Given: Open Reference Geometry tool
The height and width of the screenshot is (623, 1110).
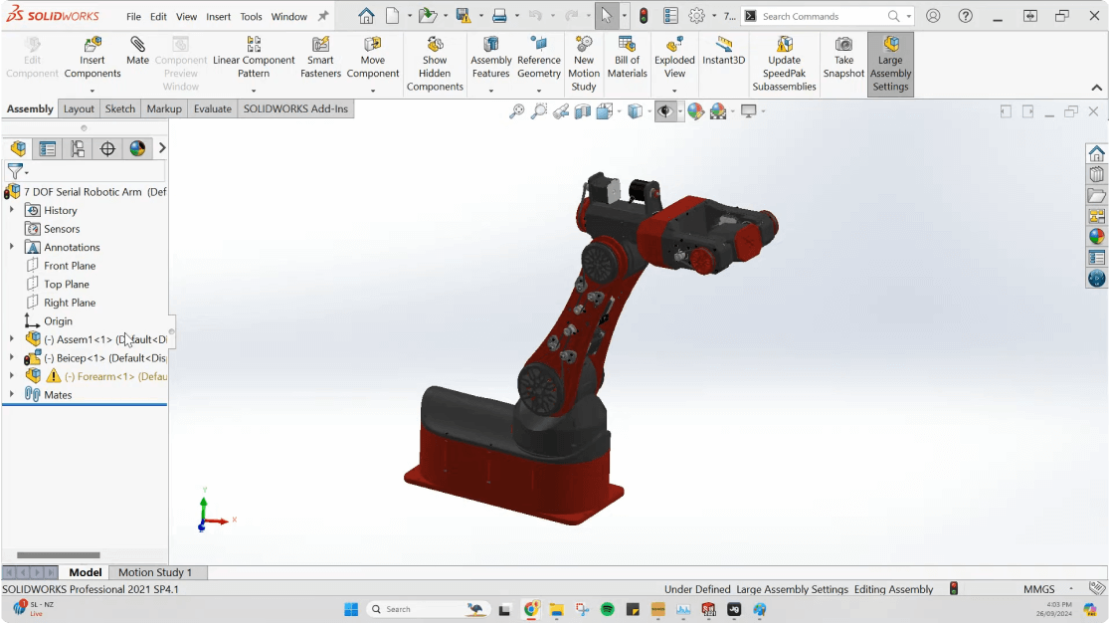Looking at the screenshot, I should 539,58.
